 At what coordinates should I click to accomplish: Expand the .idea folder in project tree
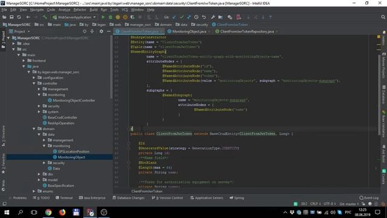click(13, 44)
